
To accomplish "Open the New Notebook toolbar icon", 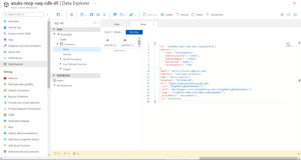I will click(82, 15).
